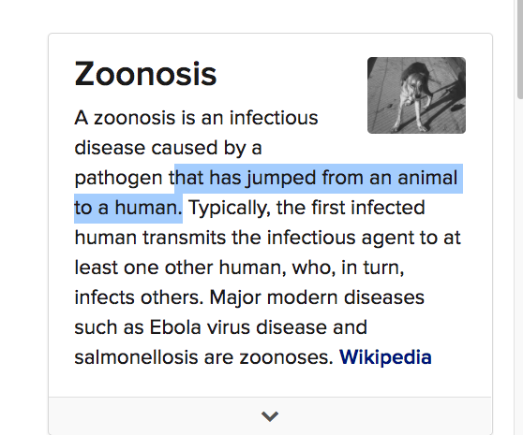Image resolution: width=523 pixels, height=435 pixels.
Task: Click the words 'infects others.'
Action: (x=139, y=297)
